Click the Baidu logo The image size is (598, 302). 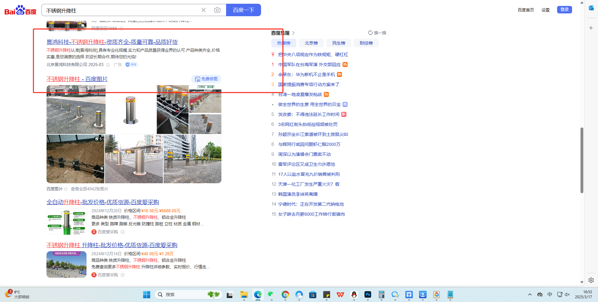20,10
